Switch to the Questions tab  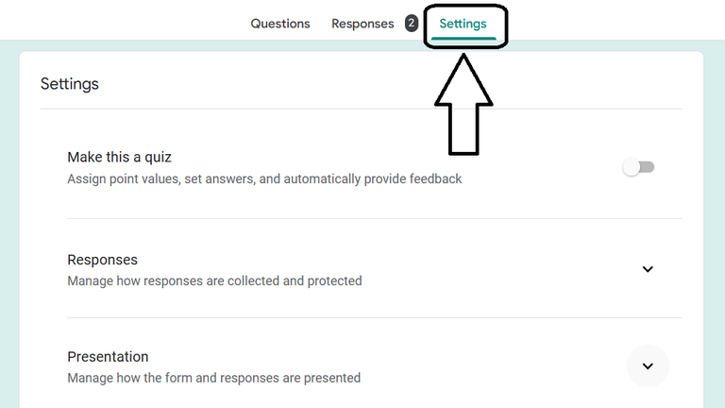click(279, 24)
